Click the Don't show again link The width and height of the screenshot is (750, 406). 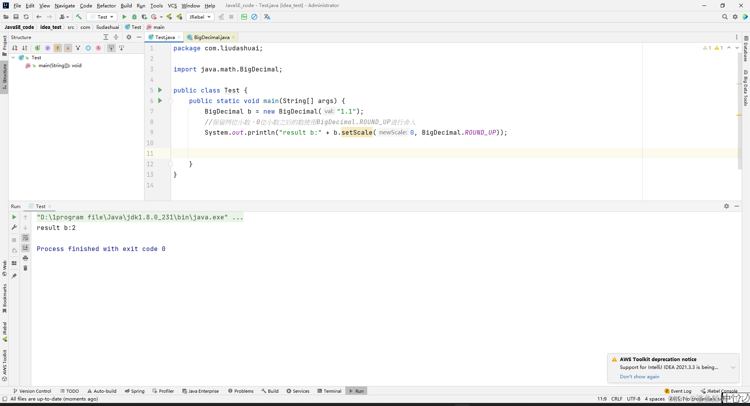point(639,376)
